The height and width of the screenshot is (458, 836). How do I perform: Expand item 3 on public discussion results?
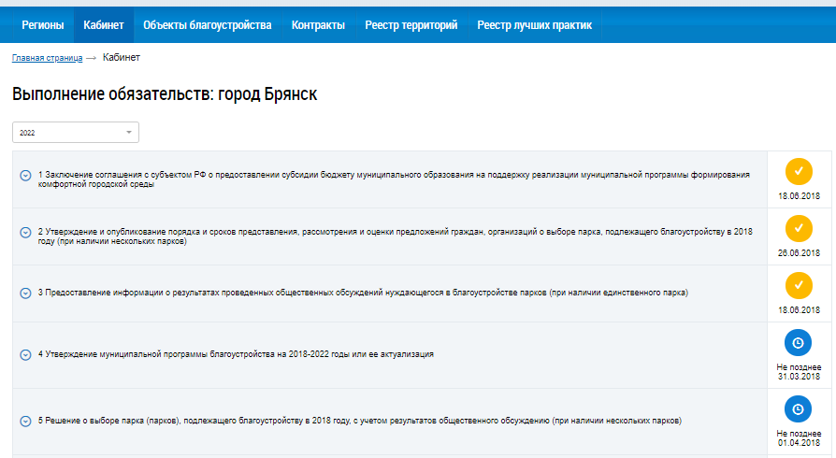coord(25,293)
